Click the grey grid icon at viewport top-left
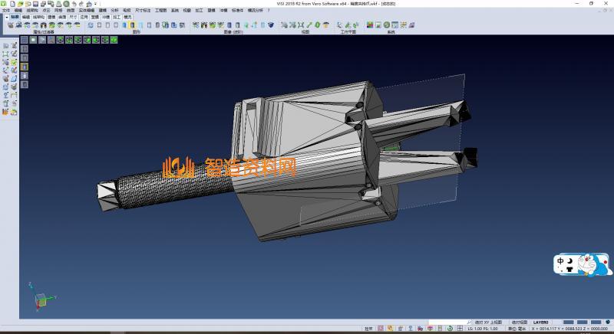 point(24,39)
